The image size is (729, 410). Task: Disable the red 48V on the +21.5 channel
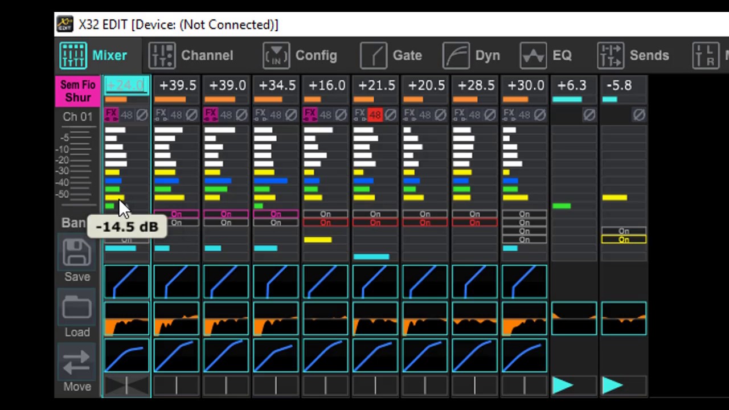coord(375,115)
